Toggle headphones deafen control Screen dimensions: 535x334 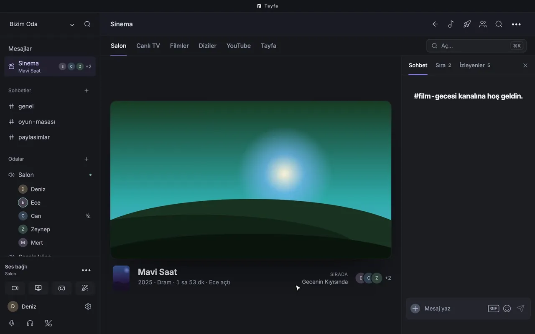(x=30, y=323)
